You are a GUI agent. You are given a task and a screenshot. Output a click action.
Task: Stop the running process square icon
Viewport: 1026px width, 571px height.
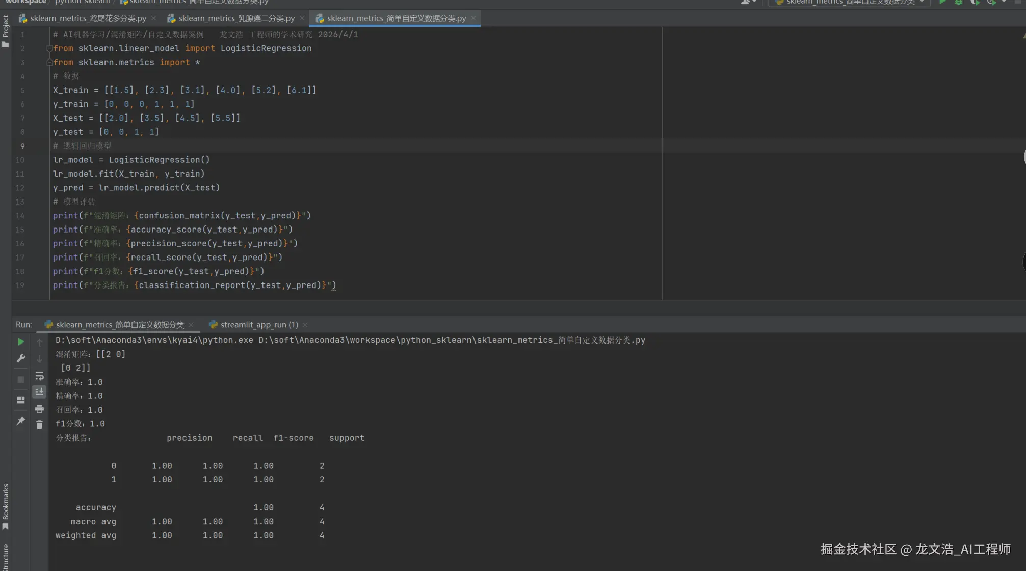coord(21,380)
